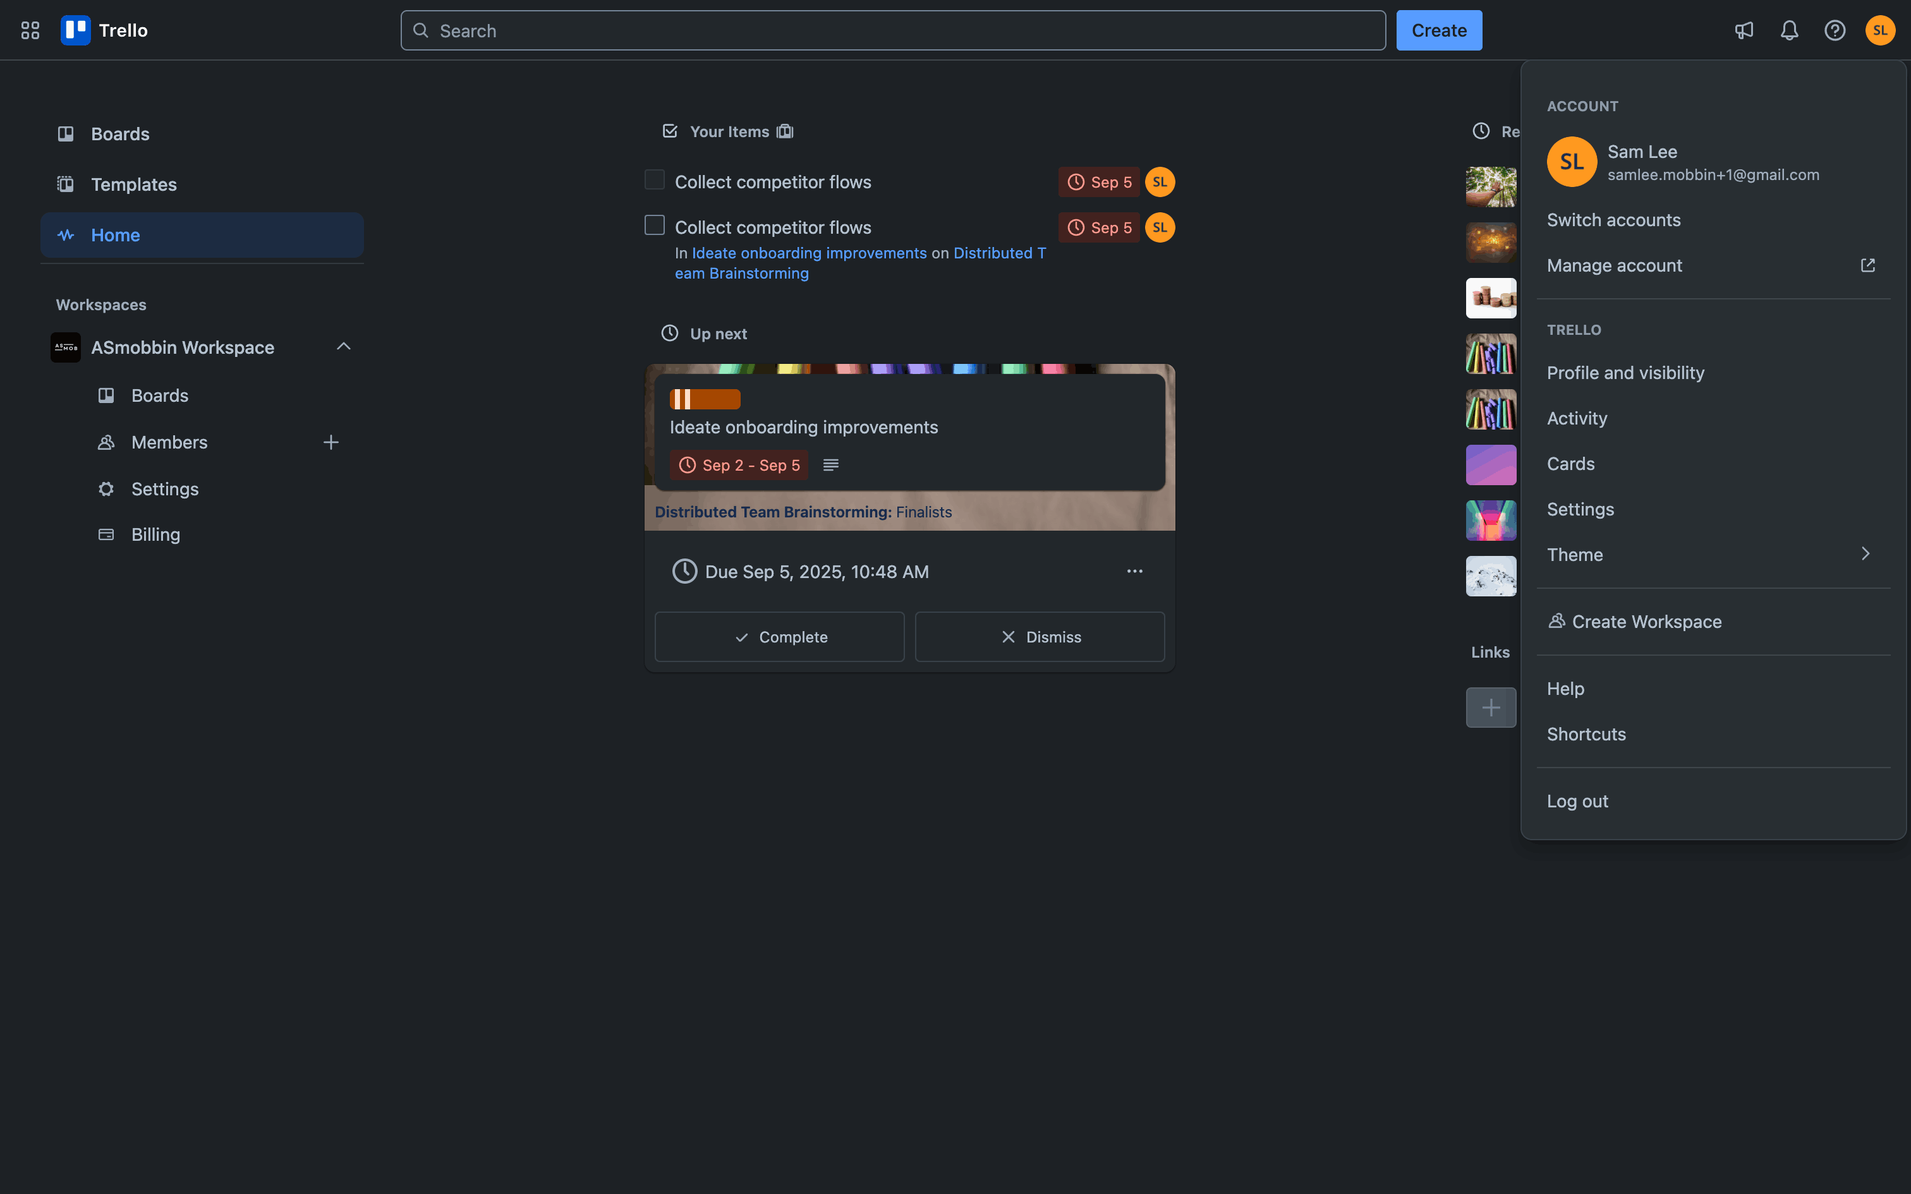Open the notifications bell

[x=1790, y=30]
